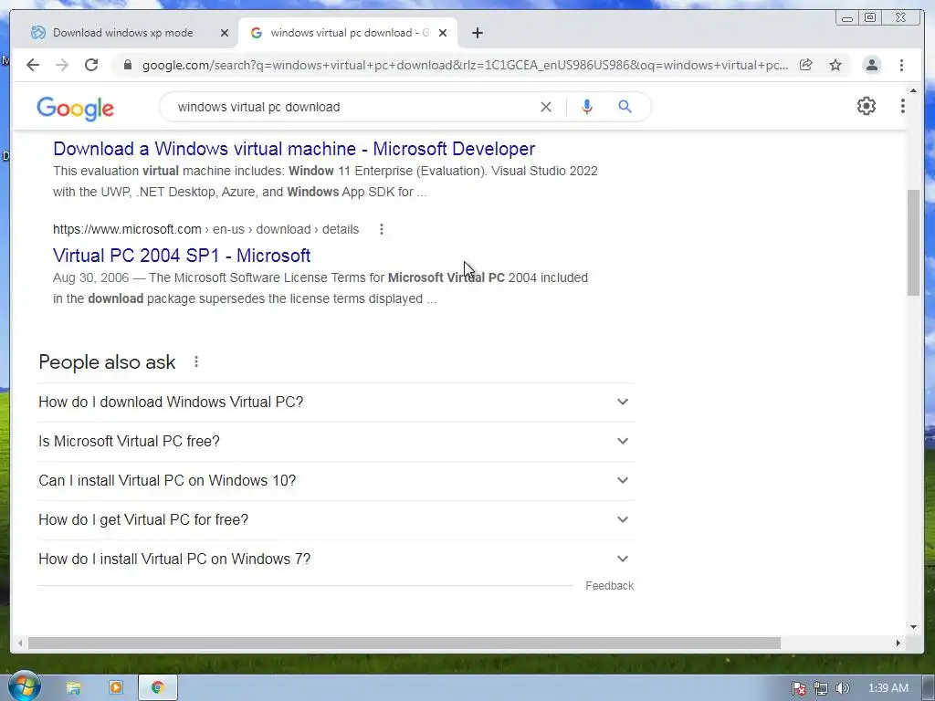The height and width of the screenshot is (701, 935).
Task: Open Google apps dots next to gear
Action: tap(903, 106)
